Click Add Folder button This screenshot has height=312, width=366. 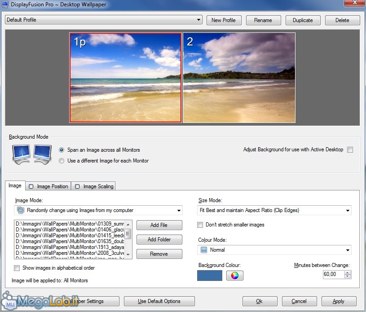pos(159,240)
